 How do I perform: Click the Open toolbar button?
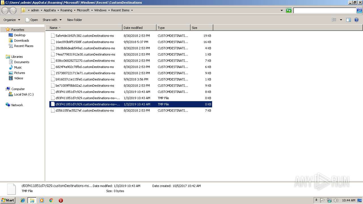click(x=31, y=20)
